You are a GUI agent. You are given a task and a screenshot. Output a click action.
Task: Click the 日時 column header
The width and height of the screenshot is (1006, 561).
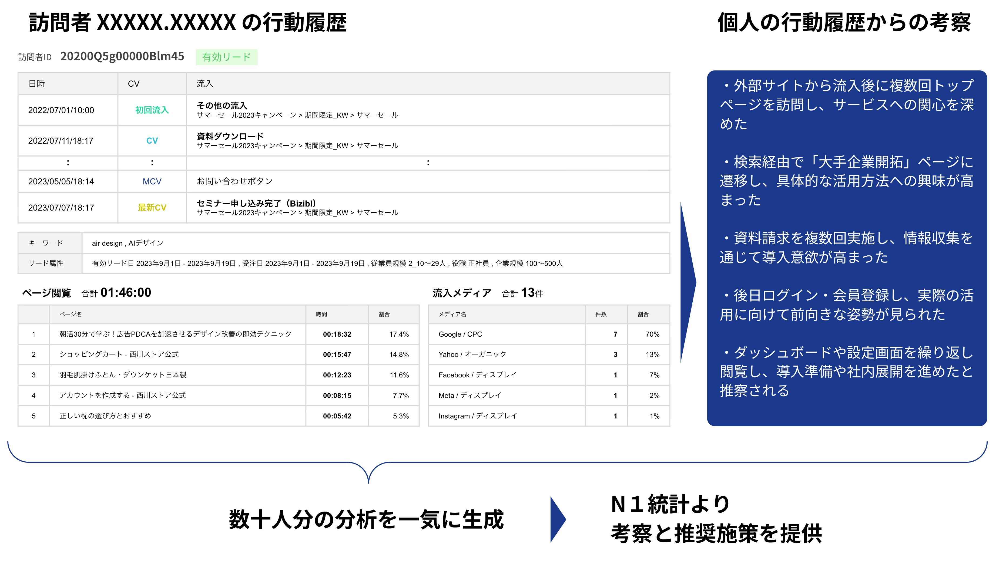[37, 83]
